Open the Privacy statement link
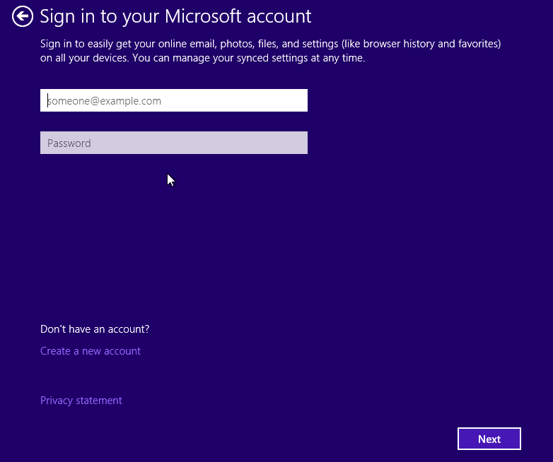The width and height of the screenshot is (553, 462). pos(81,401)
